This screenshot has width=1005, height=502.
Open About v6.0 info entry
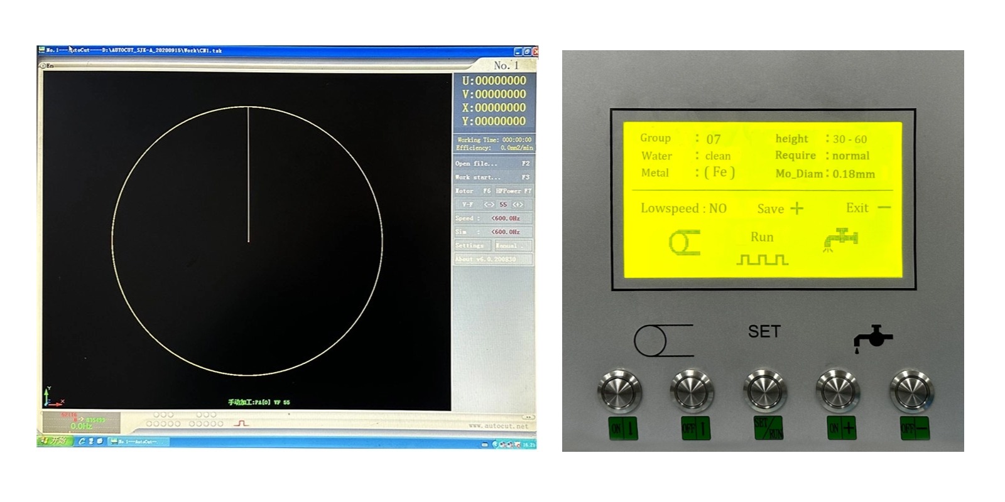pyautogui.click(x=493, y=259)
